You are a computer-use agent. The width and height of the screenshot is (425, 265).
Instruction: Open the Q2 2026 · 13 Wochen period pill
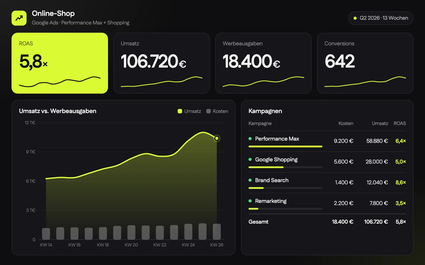(x=381, y=18)
